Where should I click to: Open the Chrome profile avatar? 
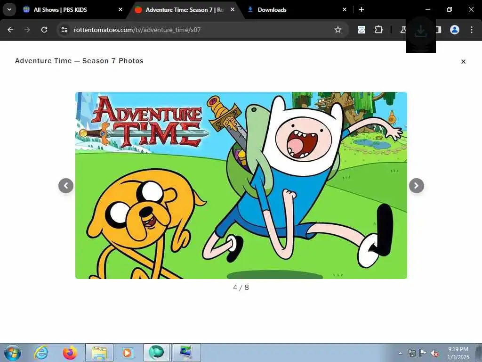(x=455, y=30)
